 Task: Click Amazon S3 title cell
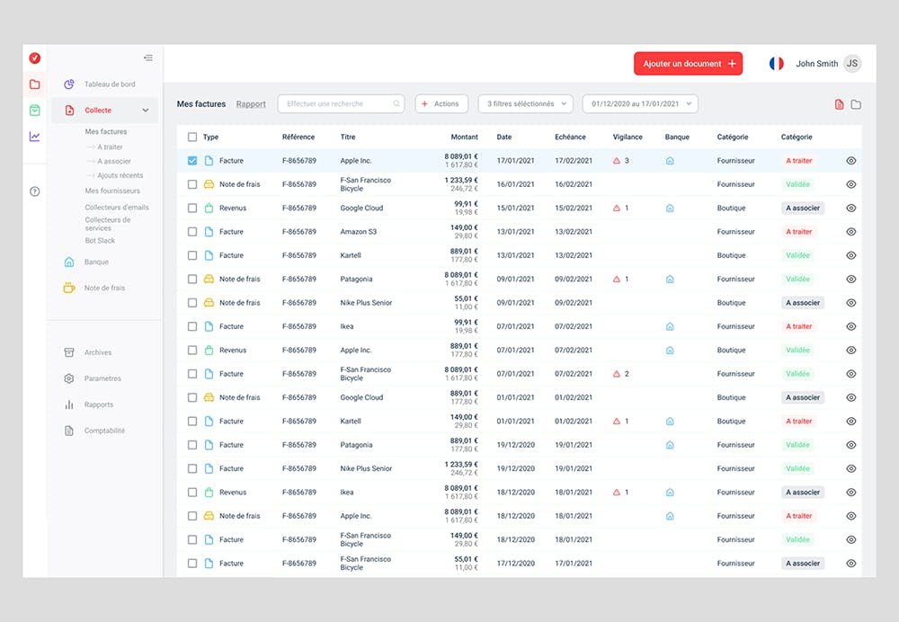point(359,232)
